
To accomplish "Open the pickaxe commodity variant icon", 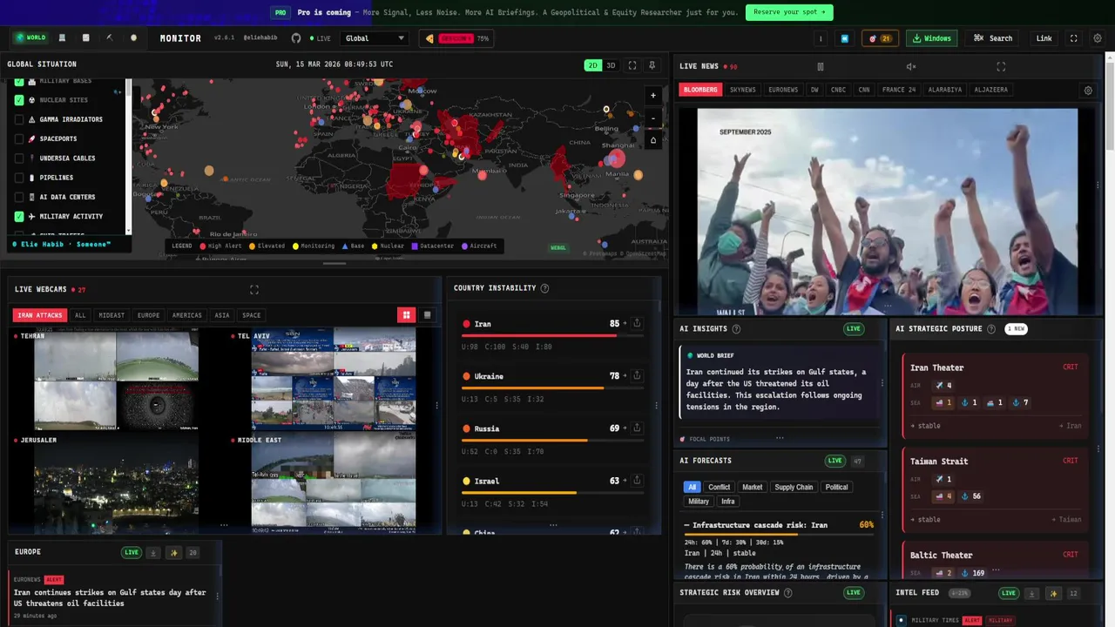I will tap(110, 38).
